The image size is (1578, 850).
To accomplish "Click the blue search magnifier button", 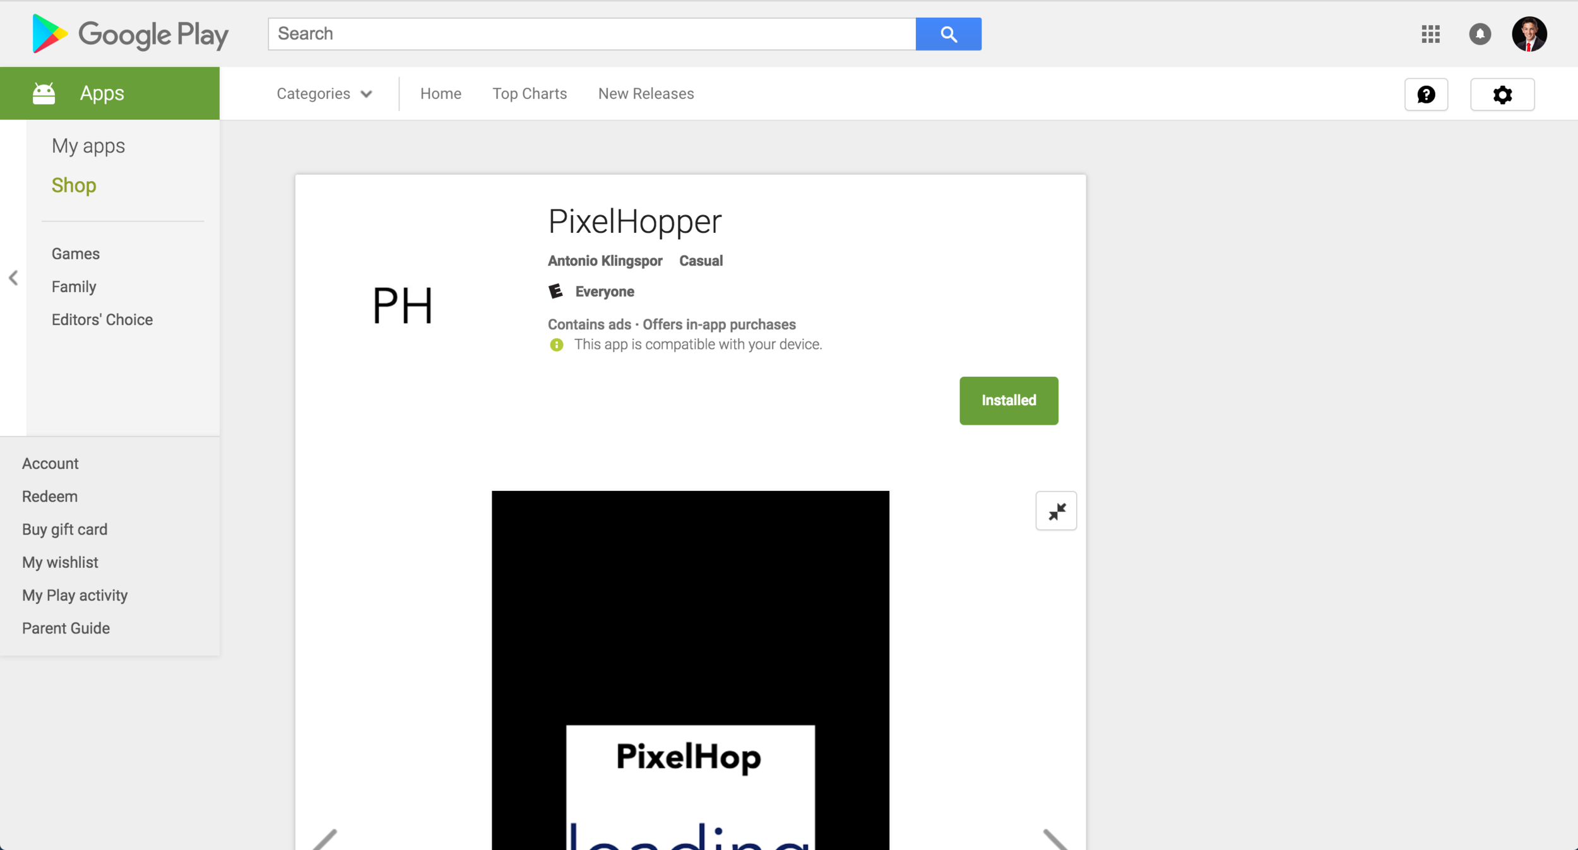I will tap(948, 34).
